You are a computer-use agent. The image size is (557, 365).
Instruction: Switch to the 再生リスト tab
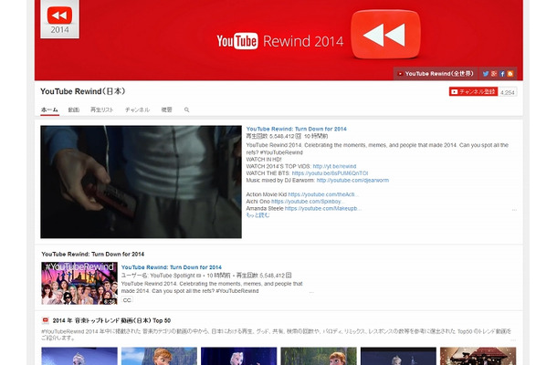(101, 109)
